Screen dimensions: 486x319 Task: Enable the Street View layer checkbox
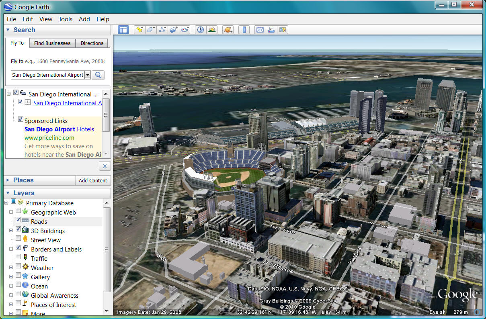coord(18,239)
